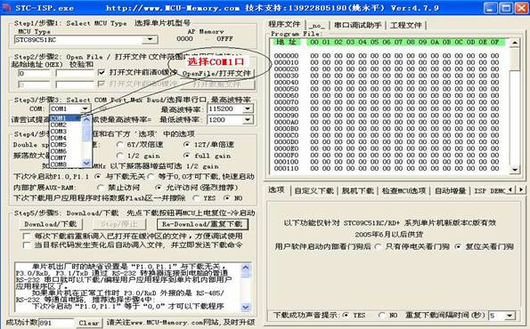Click the Re-Download/重复下载 button
Viewport: 530px width, 329px height.
click(x=202, y=224)
